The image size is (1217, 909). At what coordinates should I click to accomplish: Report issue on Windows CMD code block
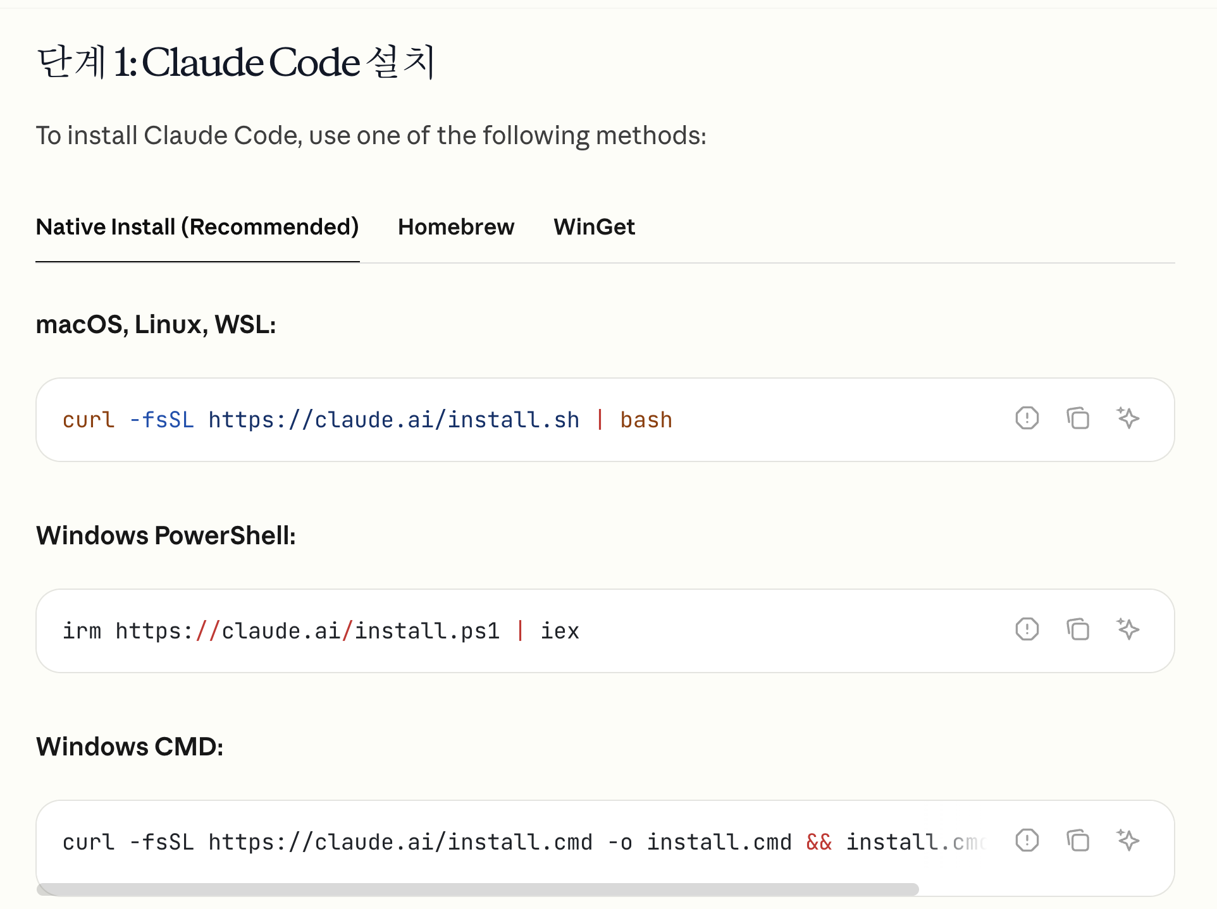point(1027,841)
